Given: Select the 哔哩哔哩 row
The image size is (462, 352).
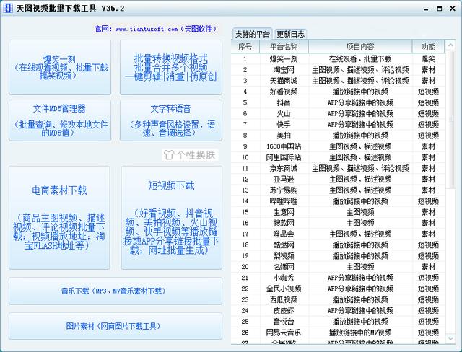Looking at the screenshot, I should pos(338,201).
